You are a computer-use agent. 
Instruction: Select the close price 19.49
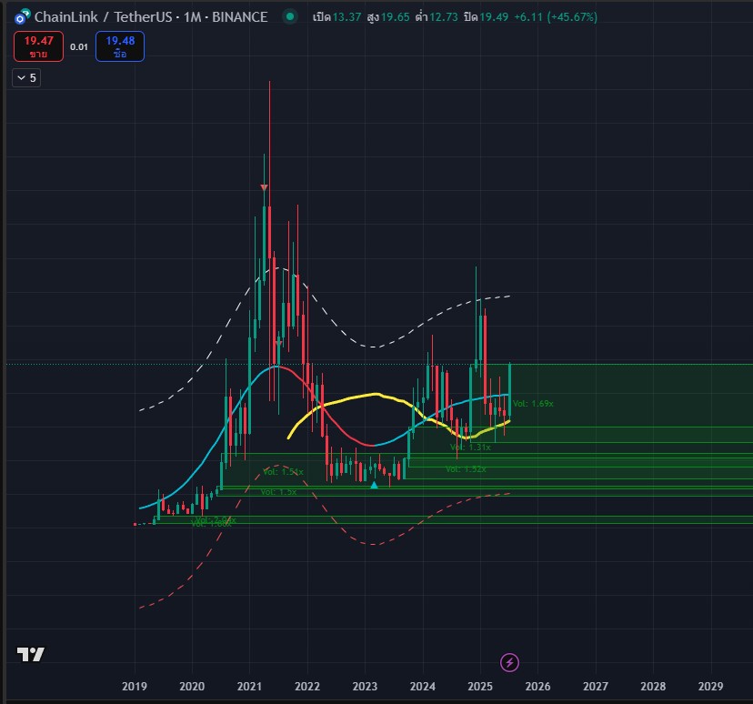tap(494, 17)
